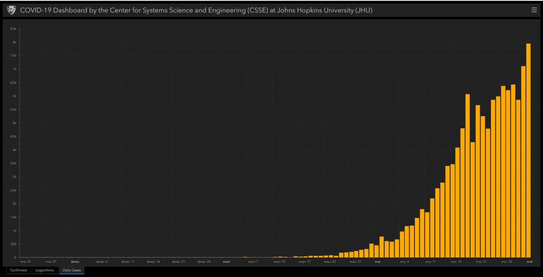Click the tallest rightmost bar in chart

pos(528,150)
